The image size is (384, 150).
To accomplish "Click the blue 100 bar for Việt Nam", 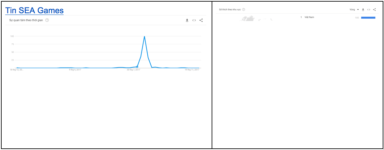I will click(368, 17).
